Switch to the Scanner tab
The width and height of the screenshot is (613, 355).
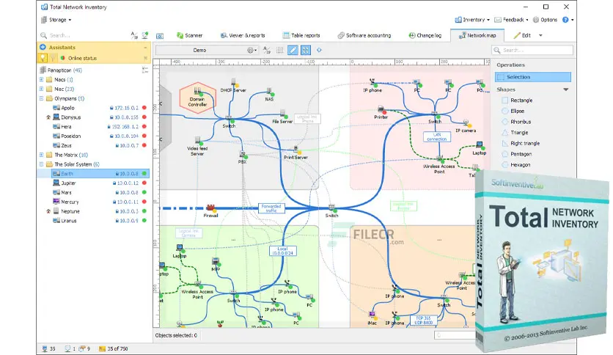[x=188, y=35]
